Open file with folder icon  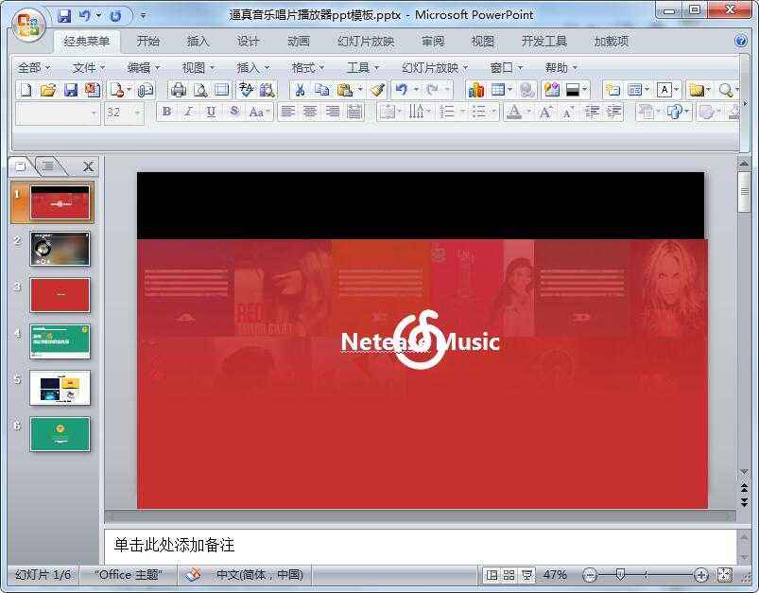point(48,90)
